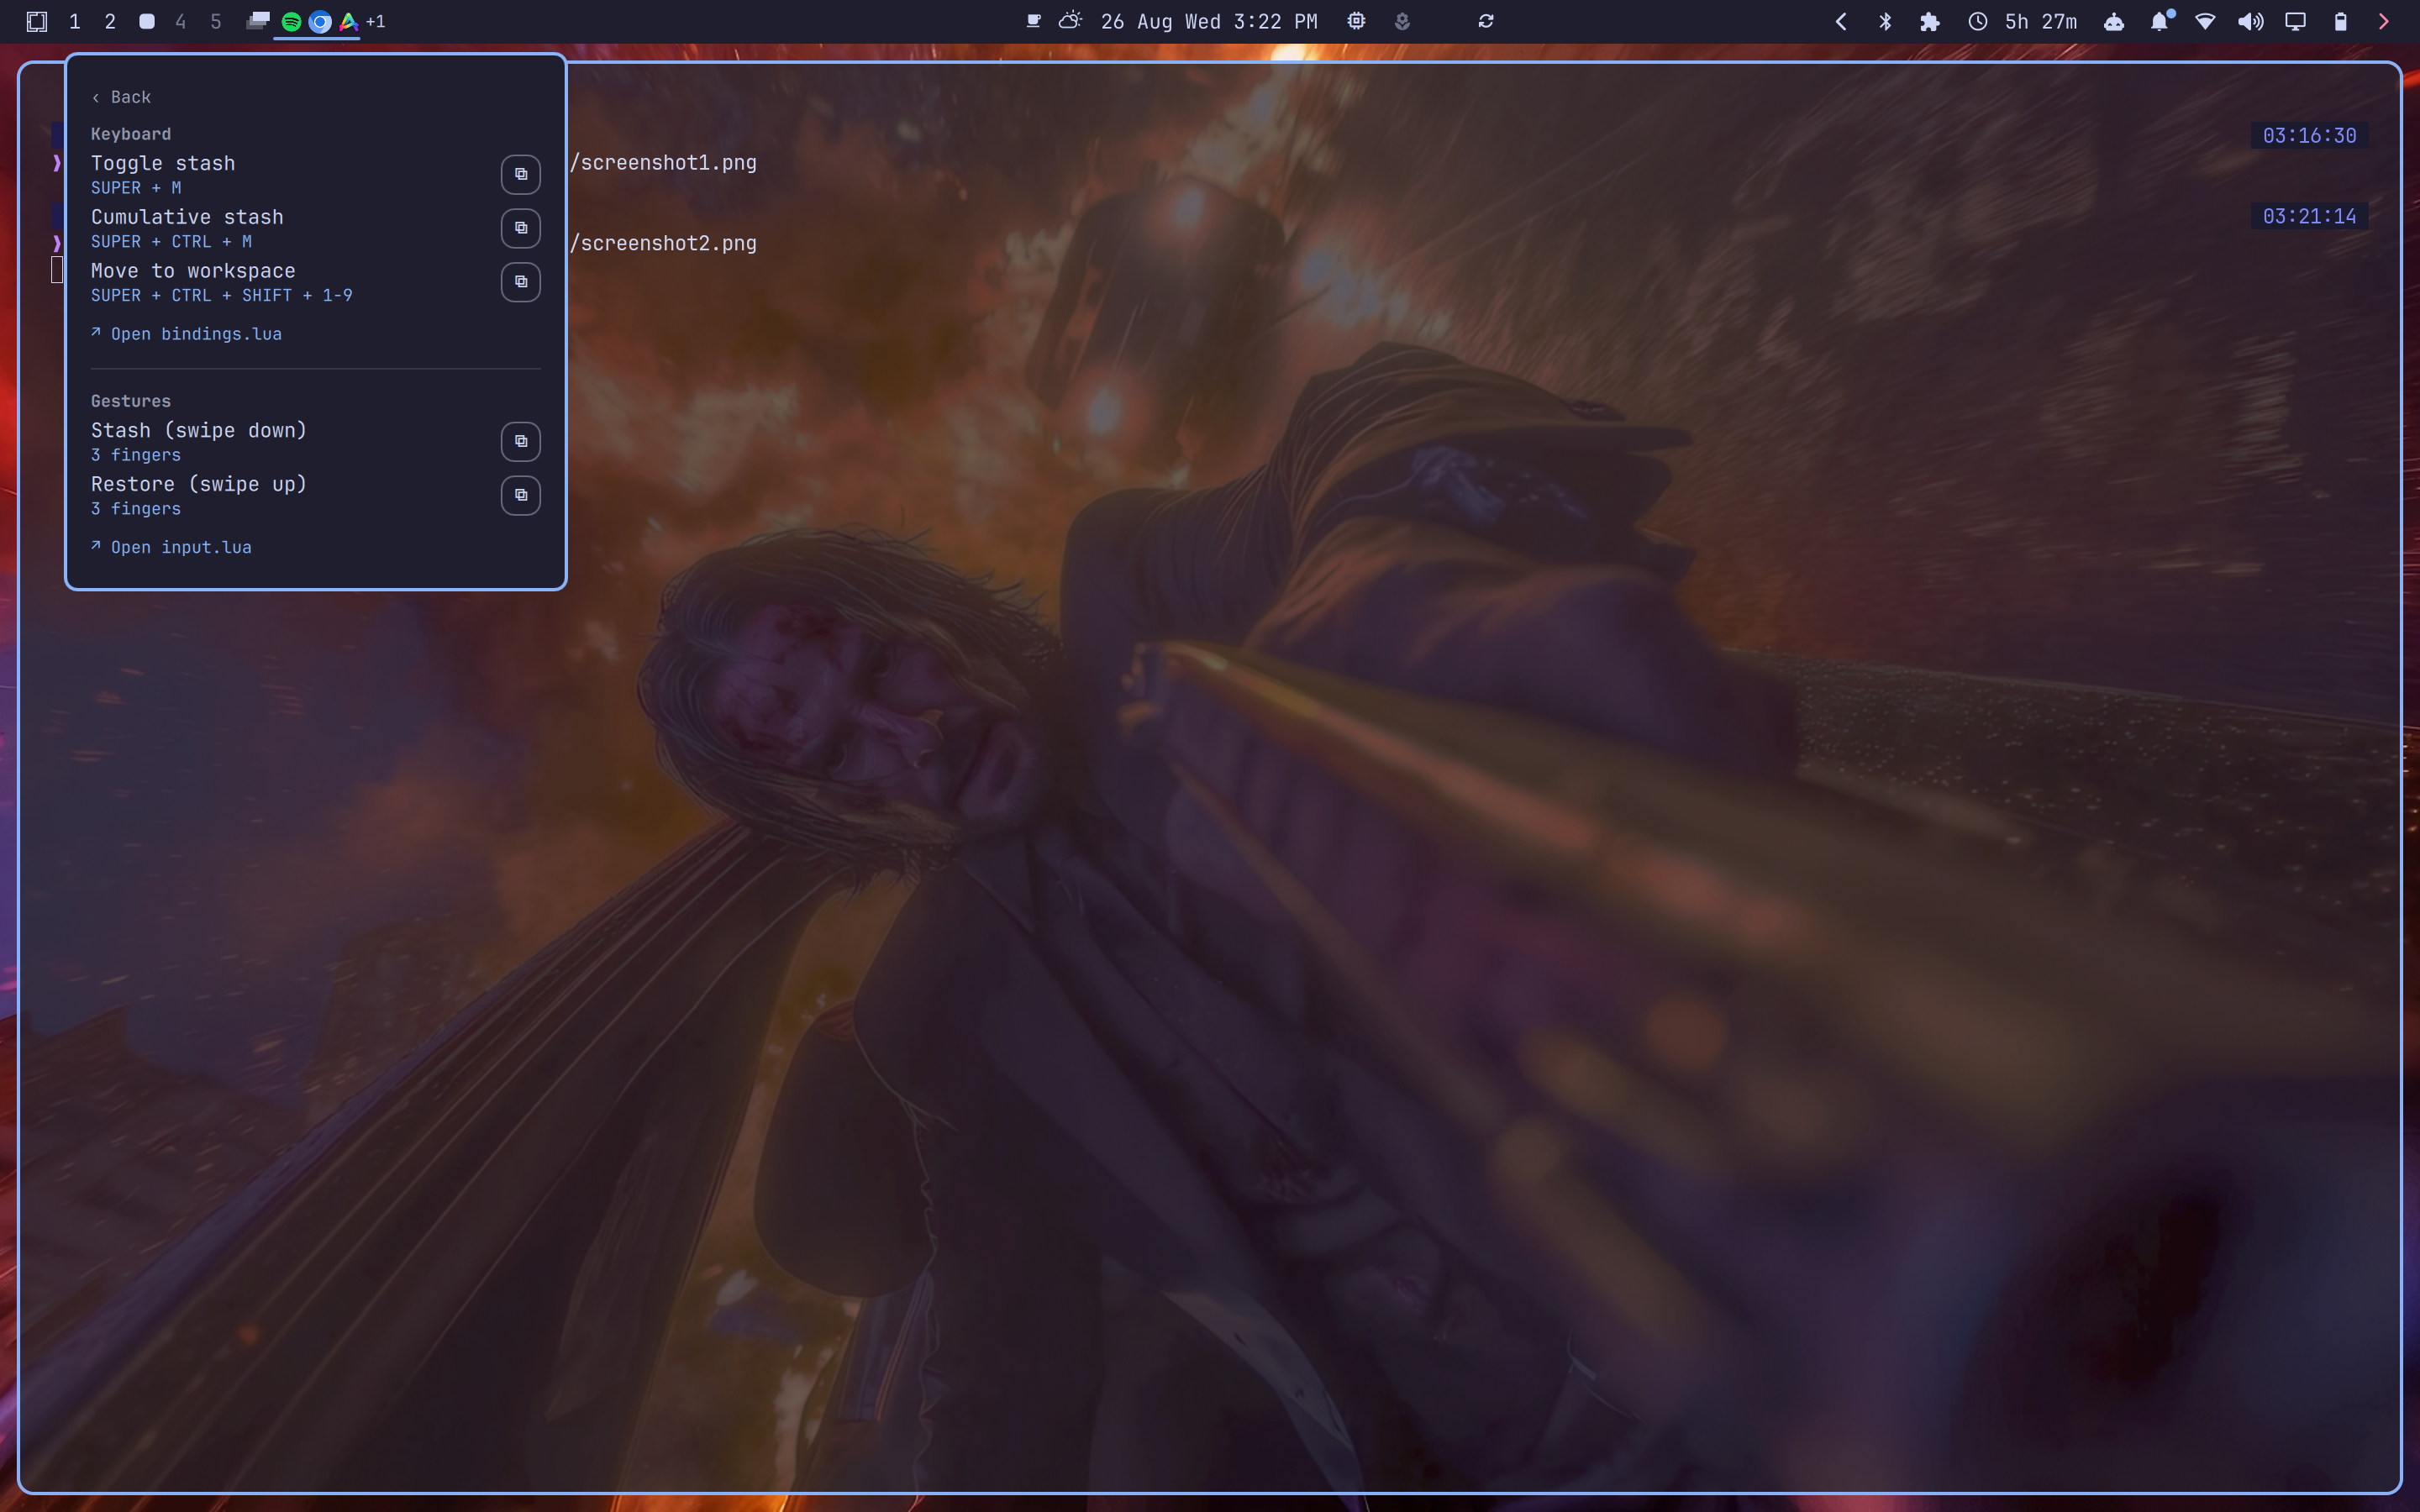Open the Wi-Fi network icon
Viewport: 2420px width, 1512px height.
(2205, 21)
